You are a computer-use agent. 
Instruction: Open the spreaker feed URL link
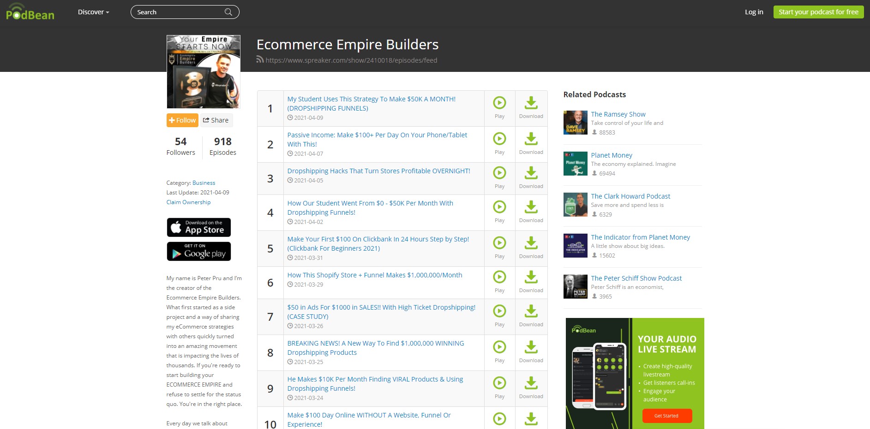pyautogui.click(x=351, y=60)
